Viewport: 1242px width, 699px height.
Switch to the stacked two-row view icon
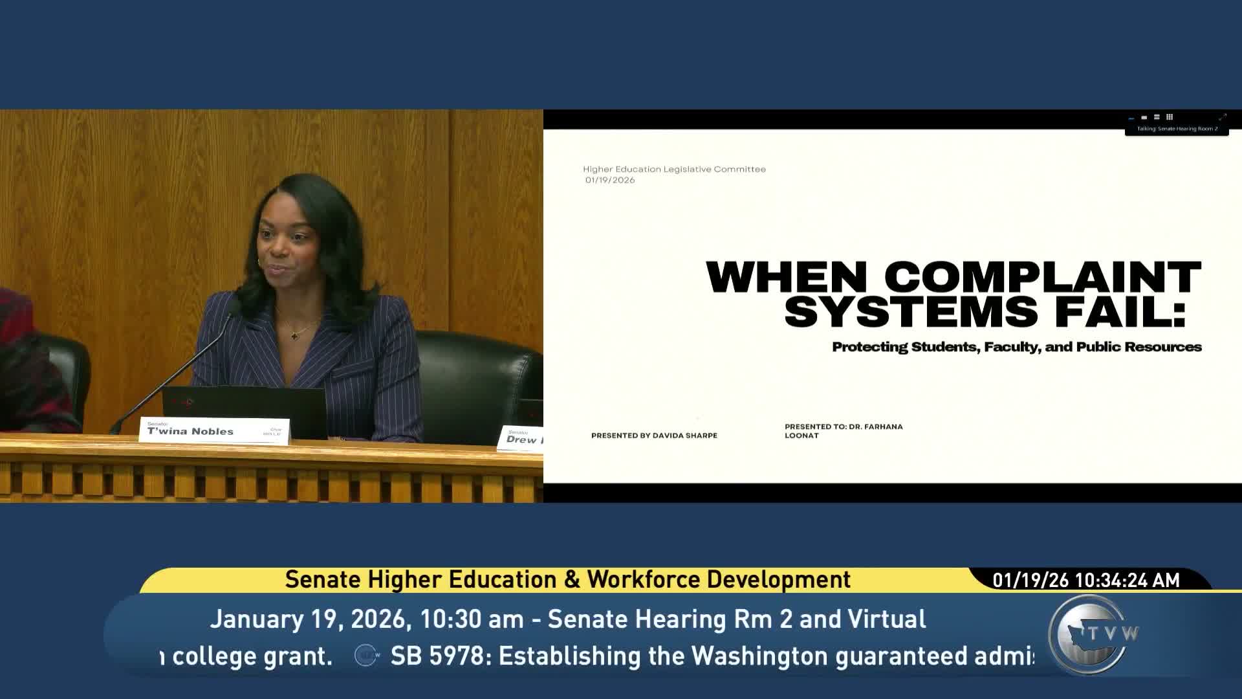[1157, 117]
